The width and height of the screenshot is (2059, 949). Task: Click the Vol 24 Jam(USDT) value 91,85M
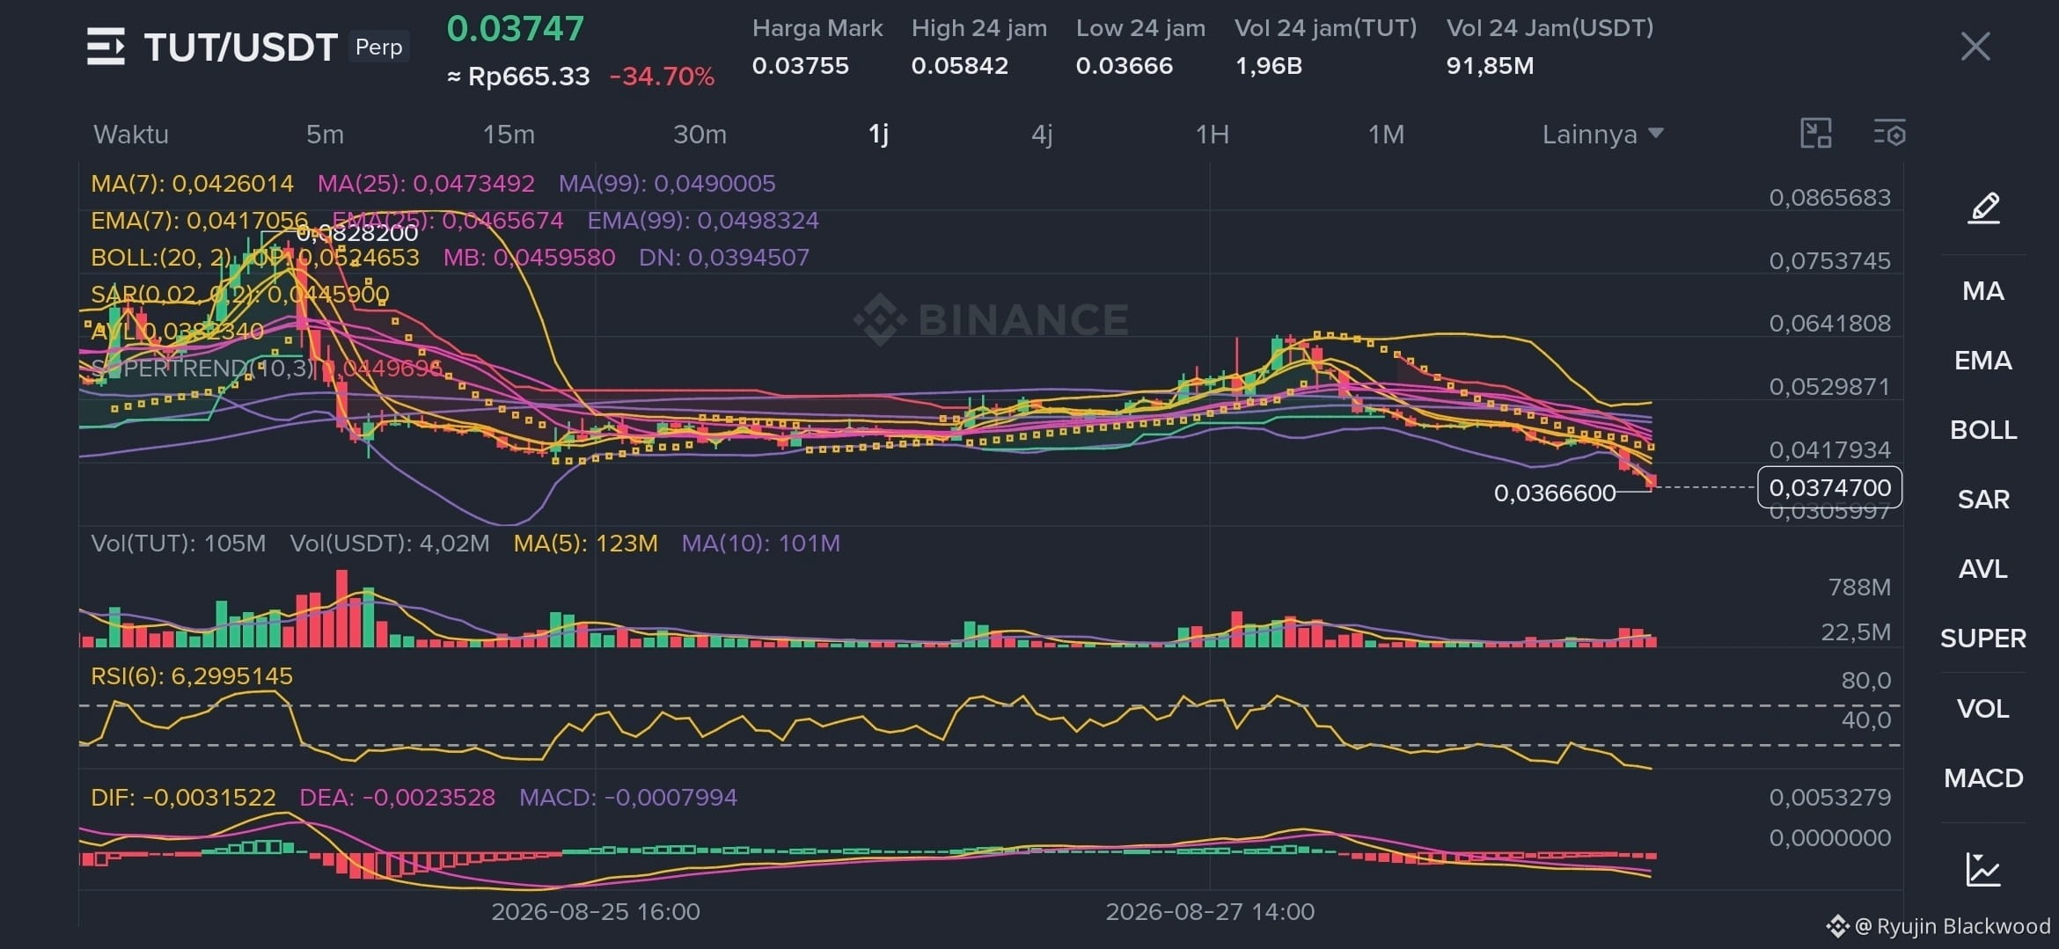pos(1490,66)
